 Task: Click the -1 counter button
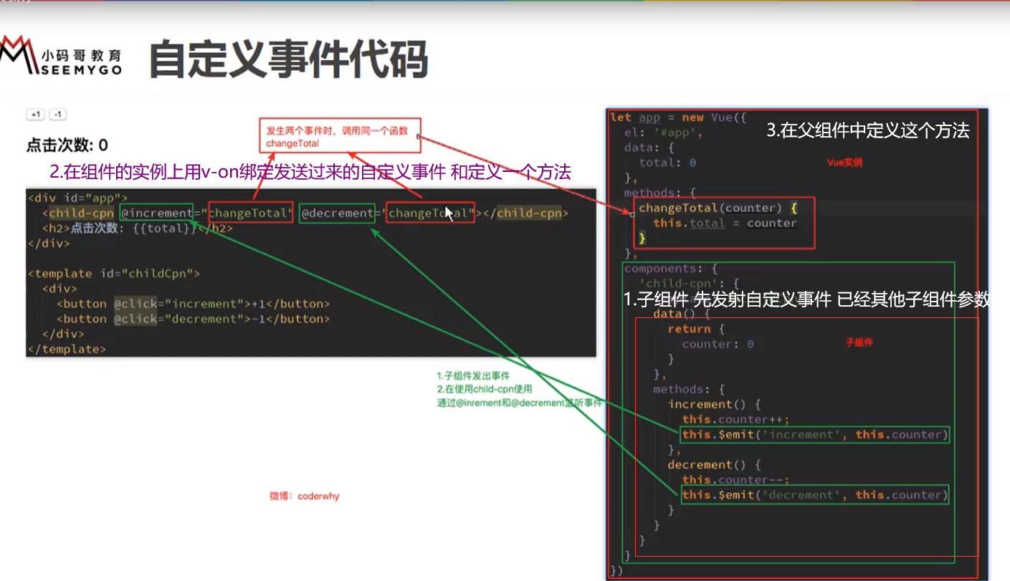point(57,114)
